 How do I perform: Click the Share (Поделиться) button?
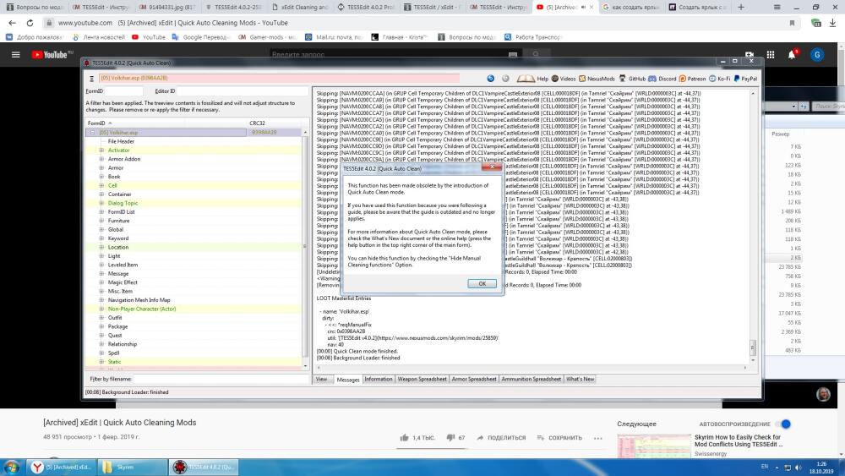coord(501,438)
